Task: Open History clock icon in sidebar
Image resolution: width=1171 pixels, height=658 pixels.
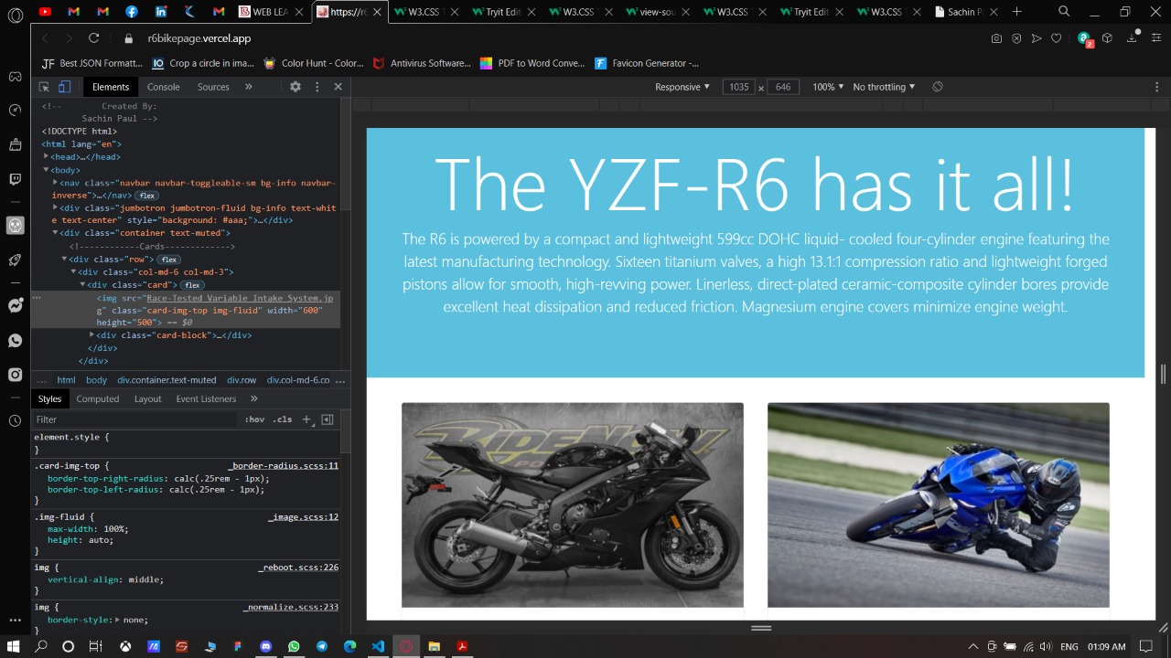Action: pyautogui.click(x=15, y=421)
